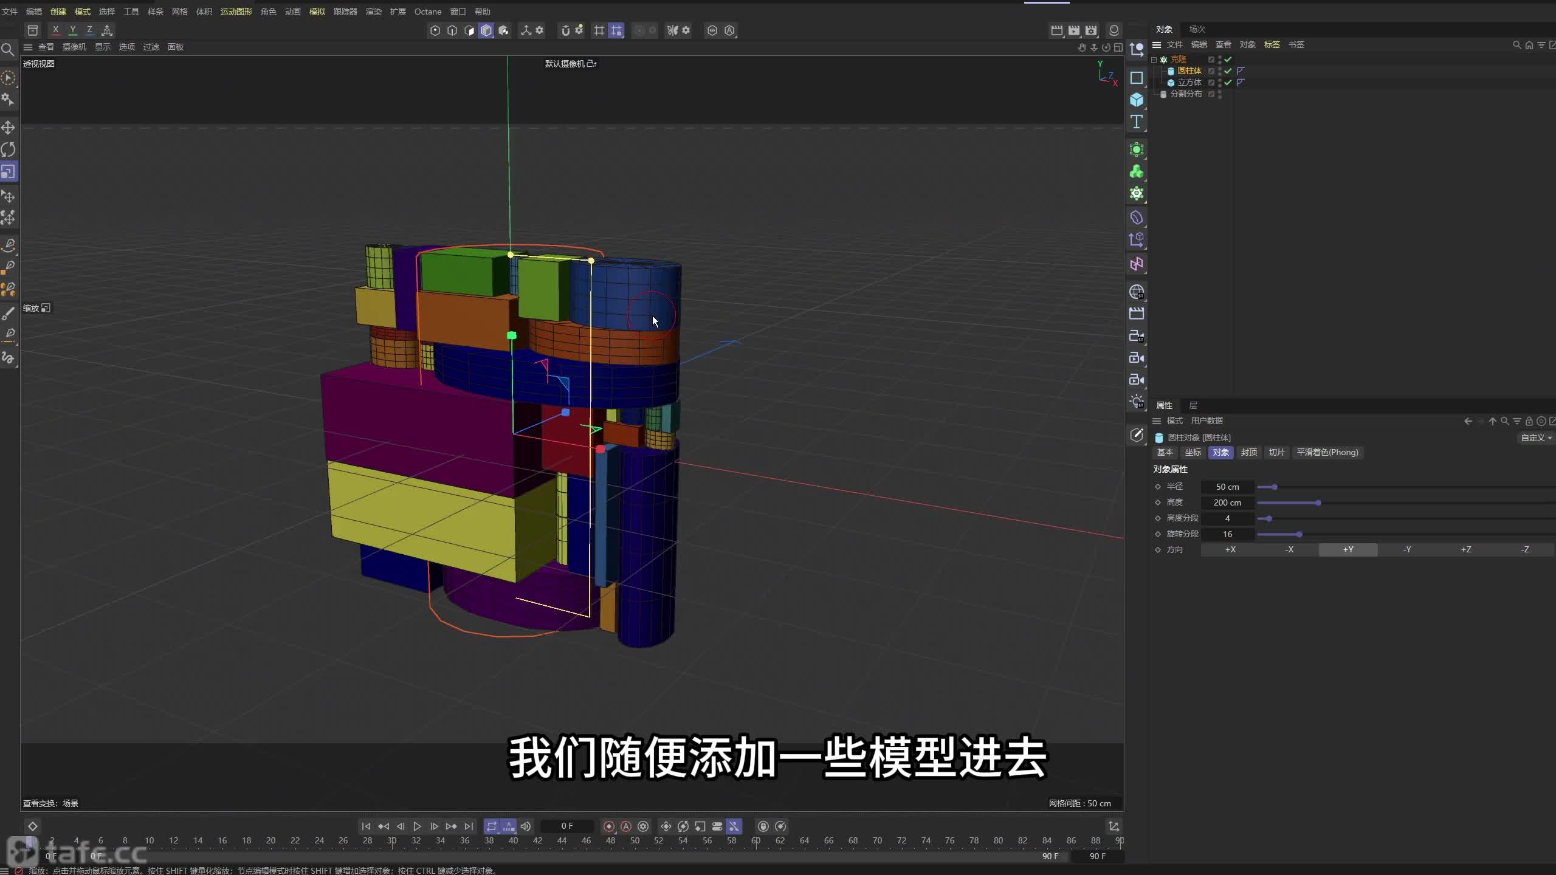1556x875 pixels.
Task: Open the Octane menu
Action: coord(428,12)
